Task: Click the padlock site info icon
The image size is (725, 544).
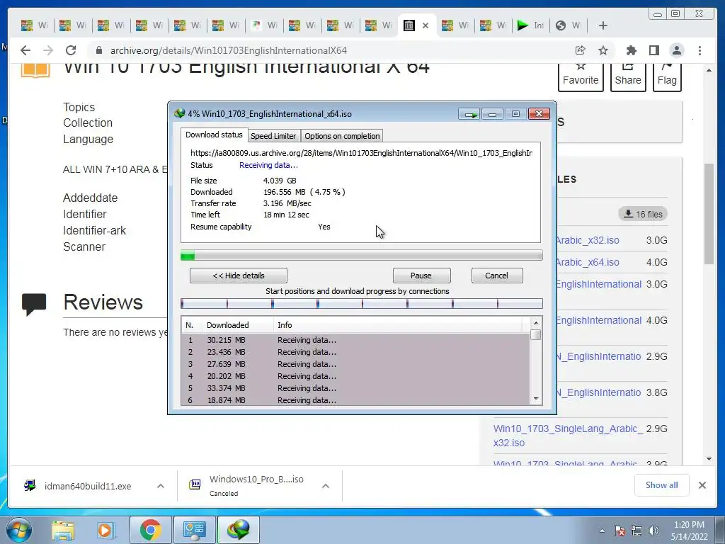Action: click(x=98, y=50)
